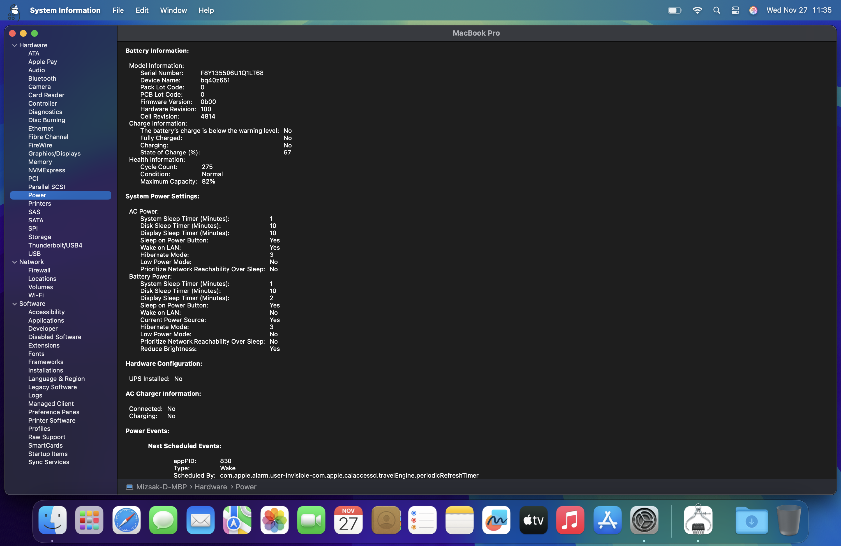Open Reminders app in Dock
The height and width of the screenshot is (546, 841).
click(x=422, y=520)
